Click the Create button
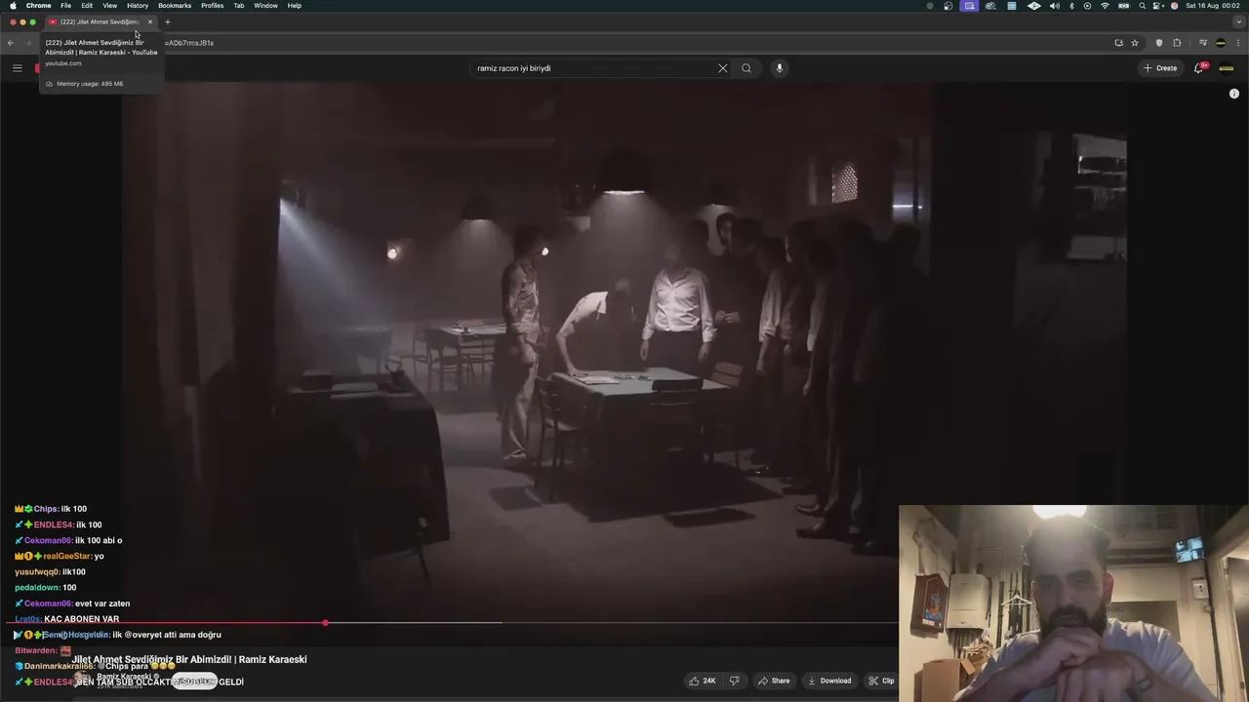Viewport: 1249px width, 702px height. click(x=1160, y=68)
